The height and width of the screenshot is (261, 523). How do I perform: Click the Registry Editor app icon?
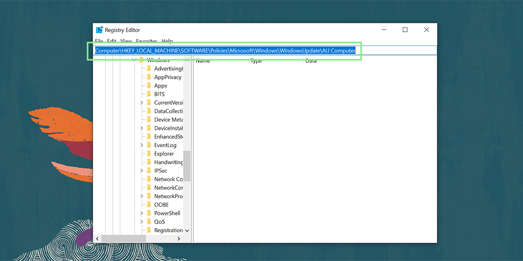99,30
